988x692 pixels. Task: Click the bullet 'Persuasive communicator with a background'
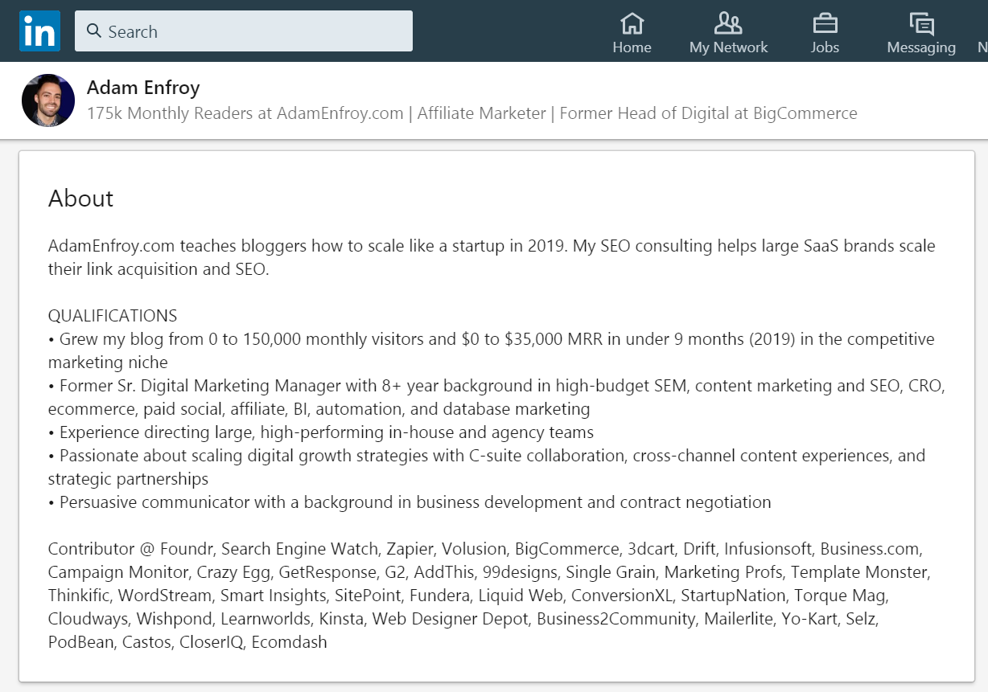point(410,502)
